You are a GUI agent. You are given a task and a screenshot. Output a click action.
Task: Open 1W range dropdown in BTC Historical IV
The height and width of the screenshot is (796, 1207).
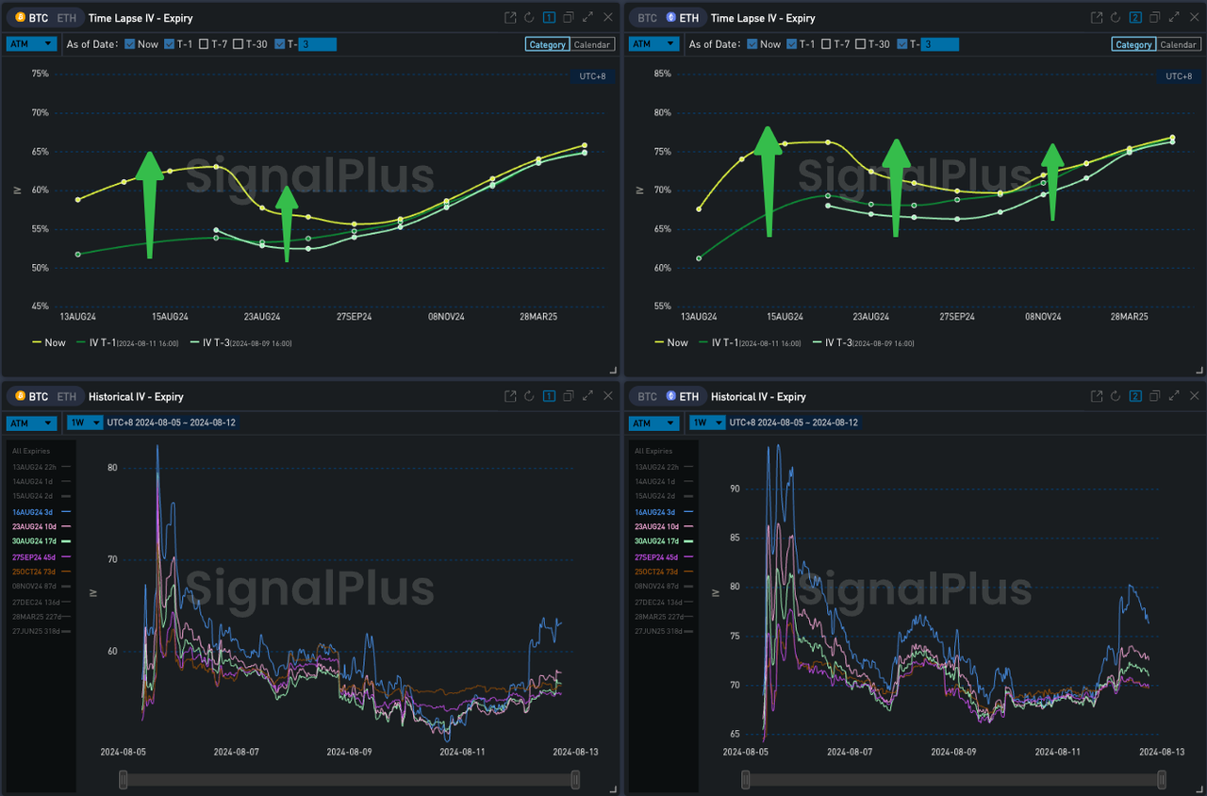click(x=85, y=423)
